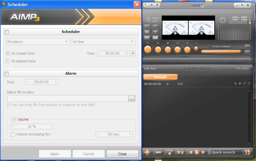The image size is (256, 161).
Task: Open AIMP settings wrench icon
Action: (151, 5)
